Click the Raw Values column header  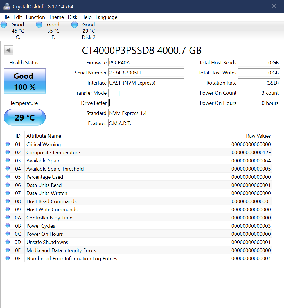coord(243,136)
